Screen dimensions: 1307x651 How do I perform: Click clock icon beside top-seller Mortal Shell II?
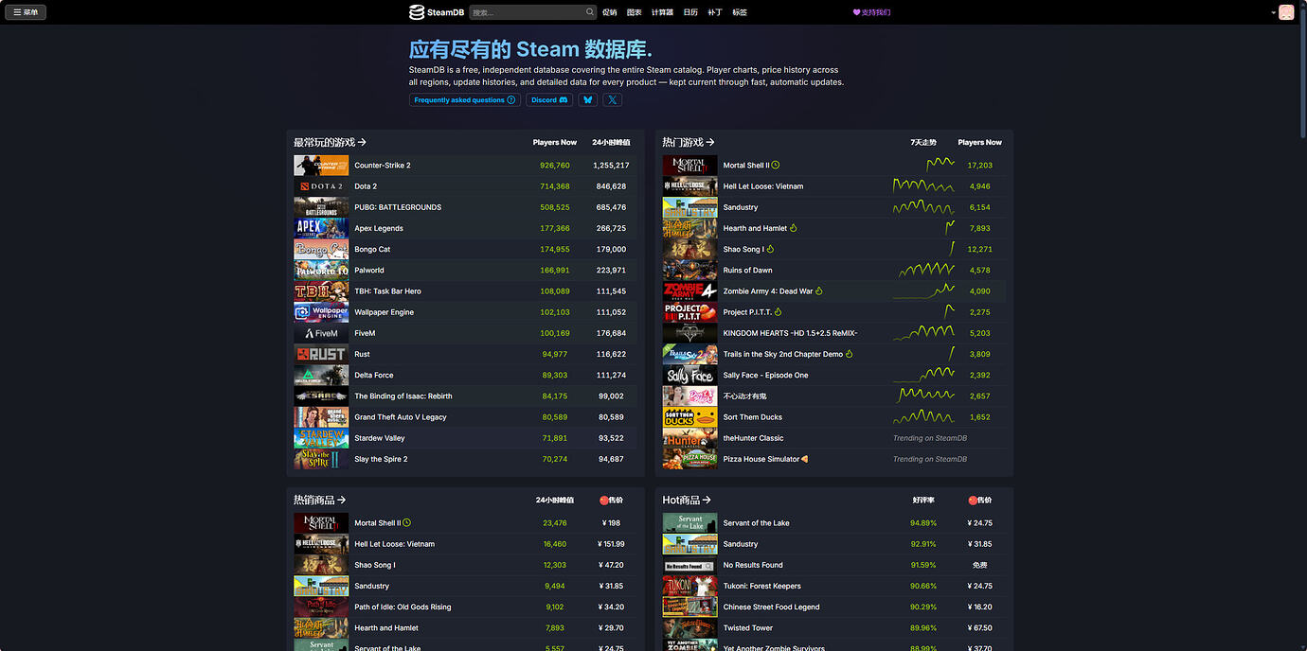pos(407,523)
